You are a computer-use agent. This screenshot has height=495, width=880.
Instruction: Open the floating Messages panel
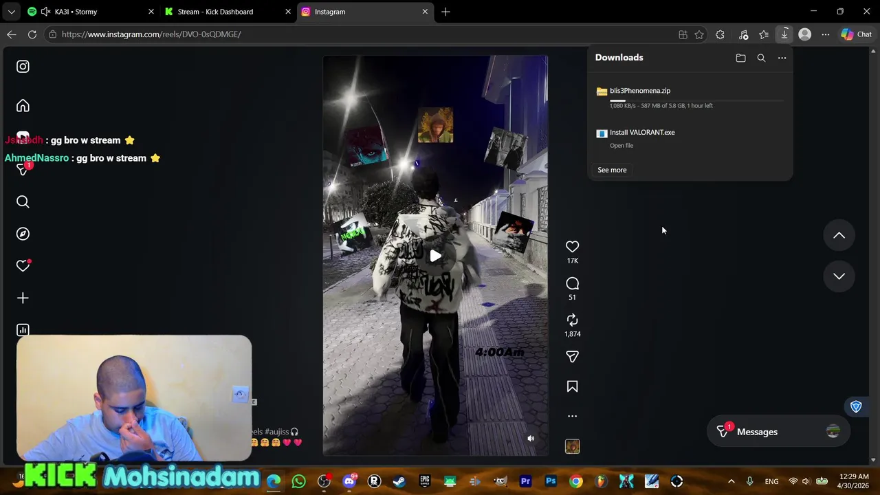(777, 432)
